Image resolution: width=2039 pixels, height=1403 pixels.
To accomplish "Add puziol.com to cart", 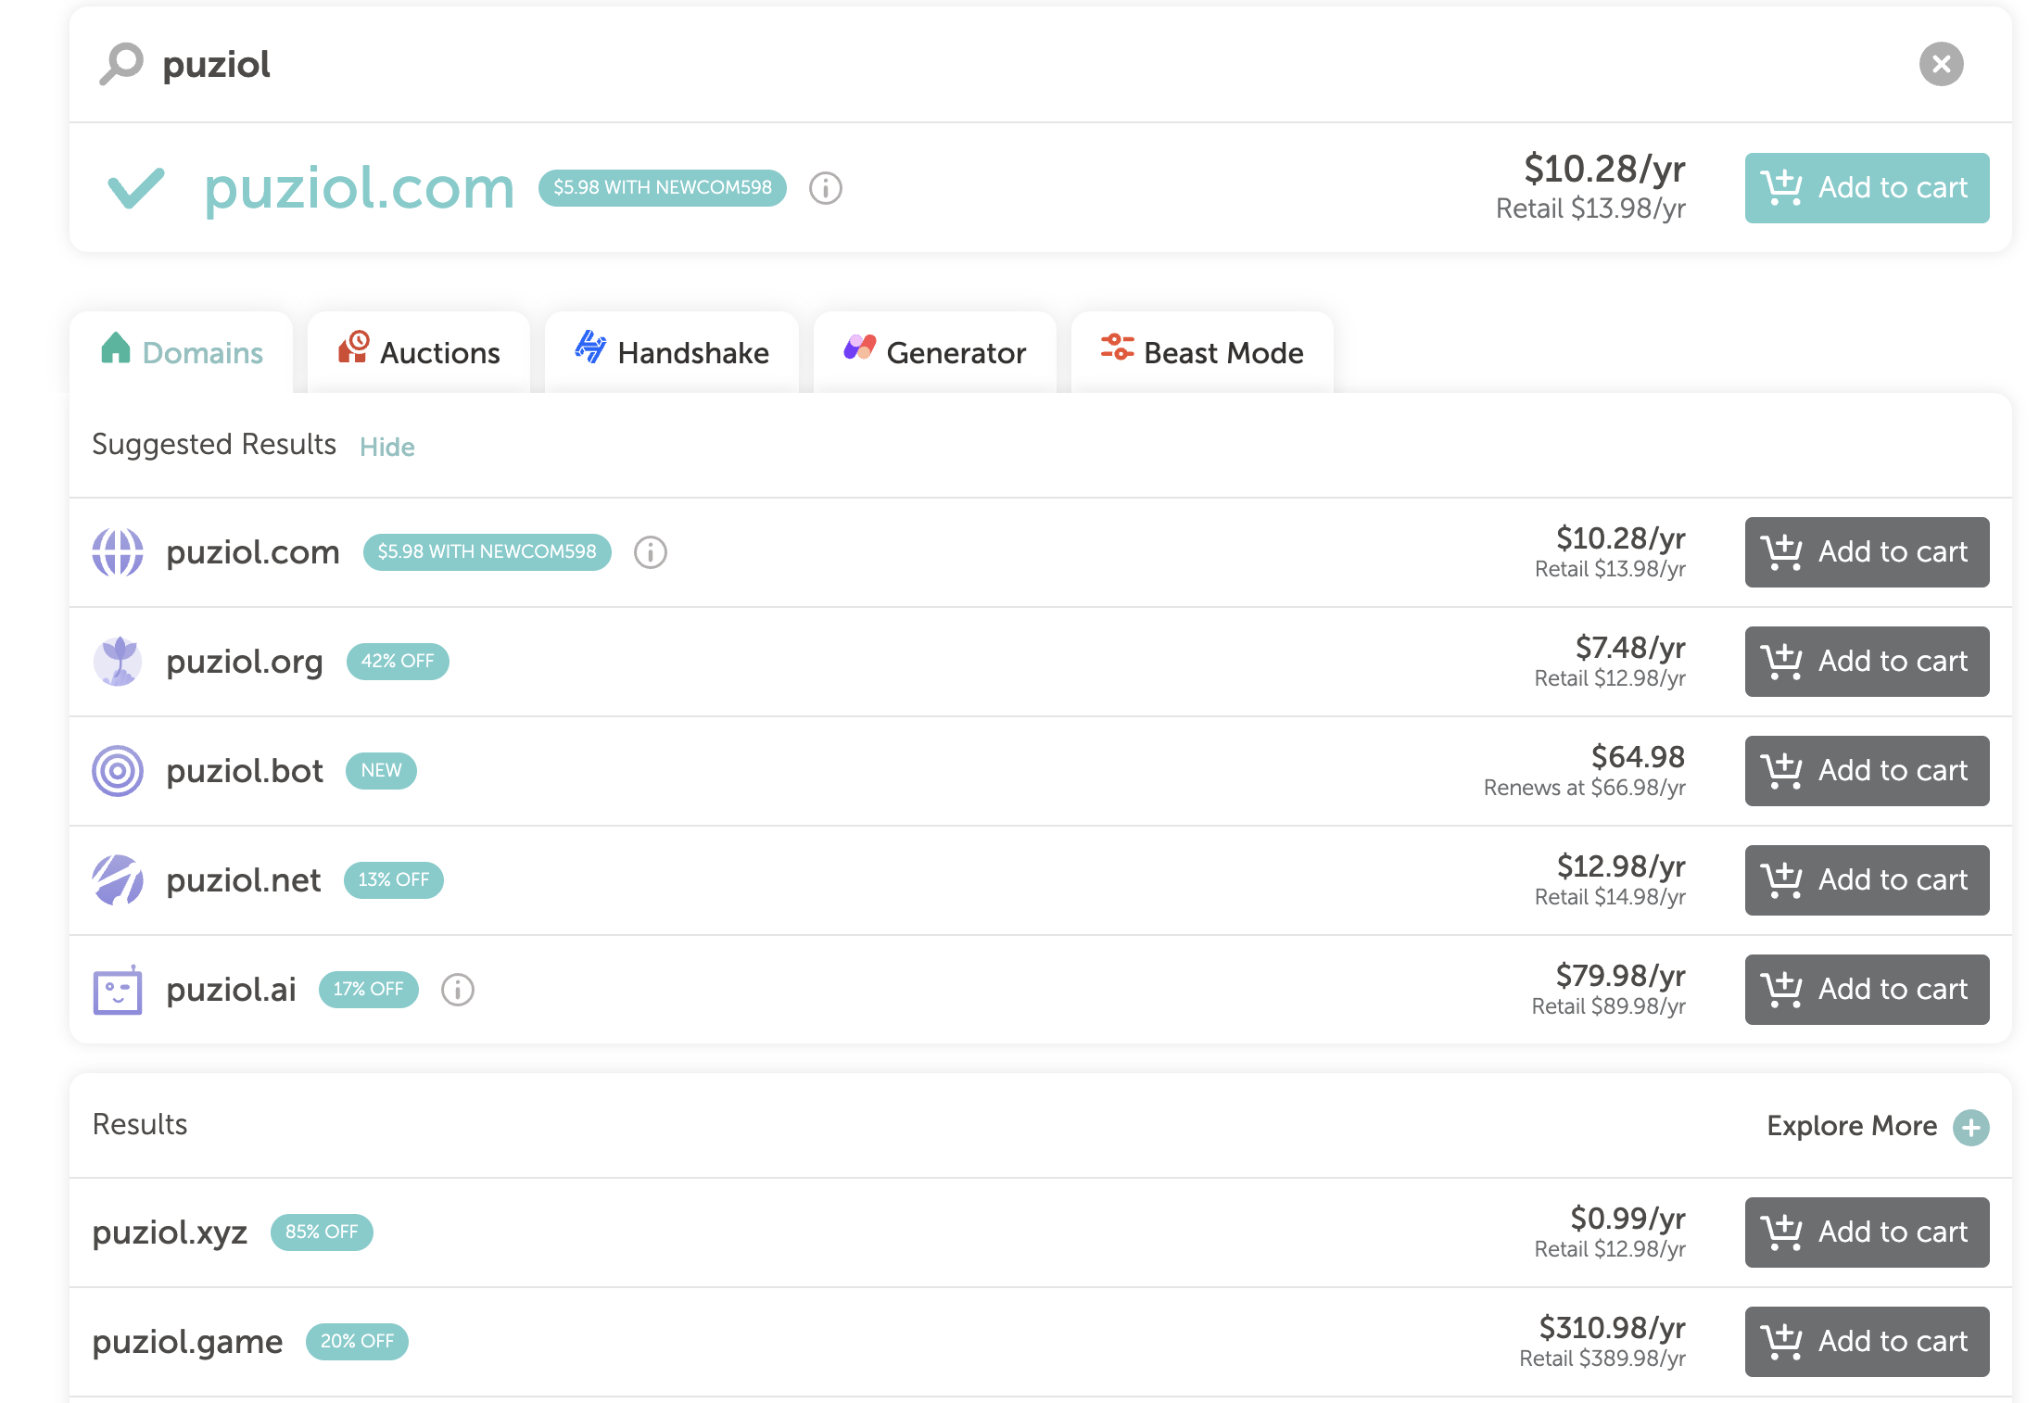I will click(x=1866, y=187).
